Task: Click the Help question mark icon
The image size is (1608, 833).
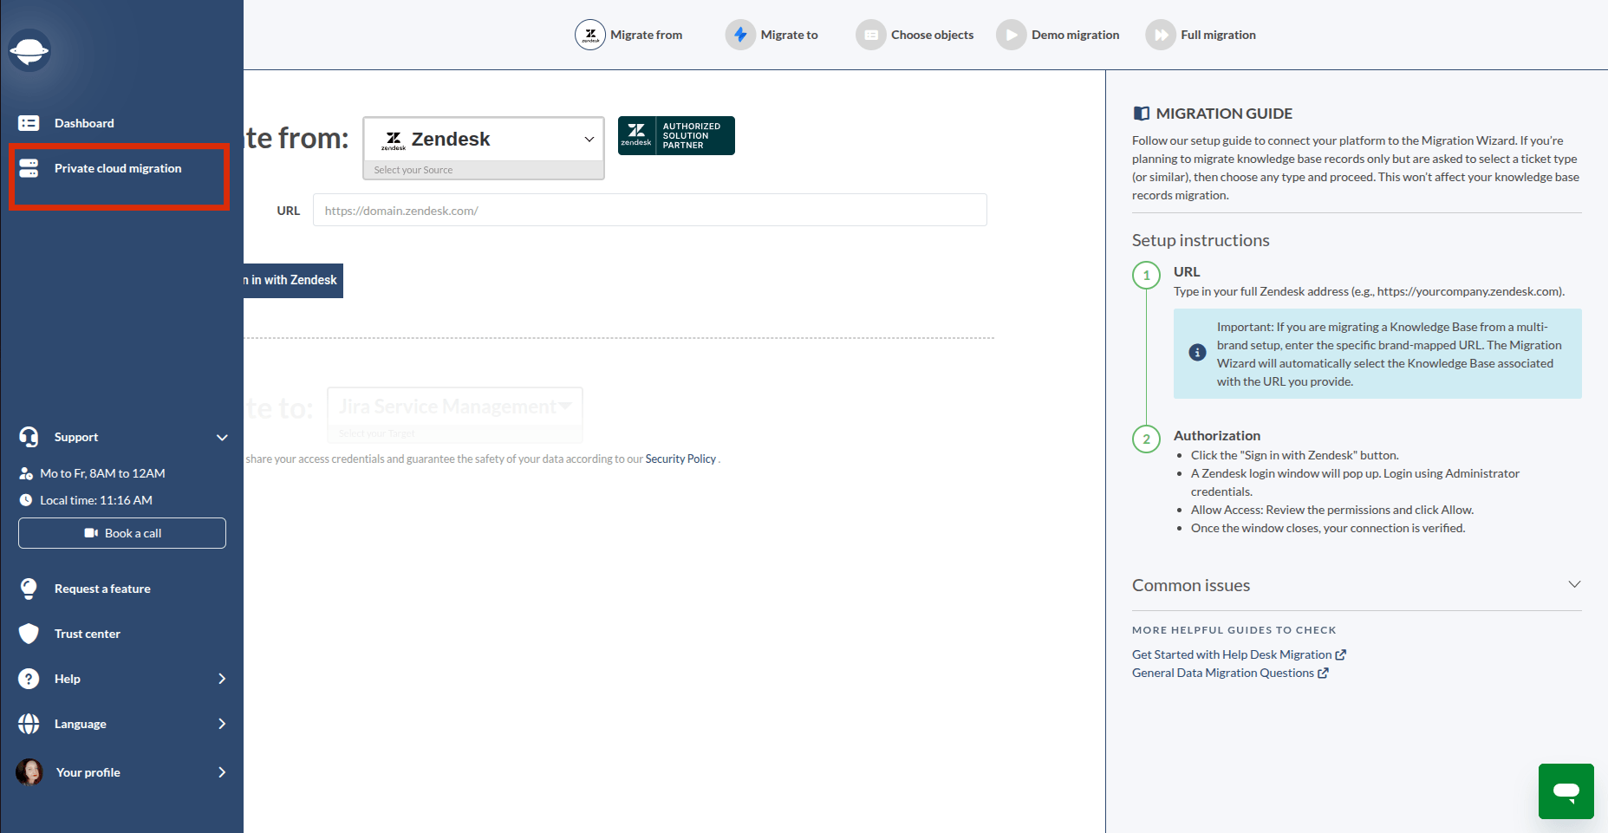Action: click(29, 679)
